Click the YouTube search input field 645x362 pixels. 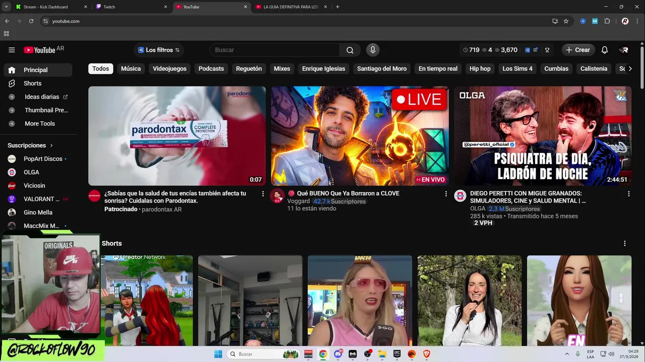[275, 50]
